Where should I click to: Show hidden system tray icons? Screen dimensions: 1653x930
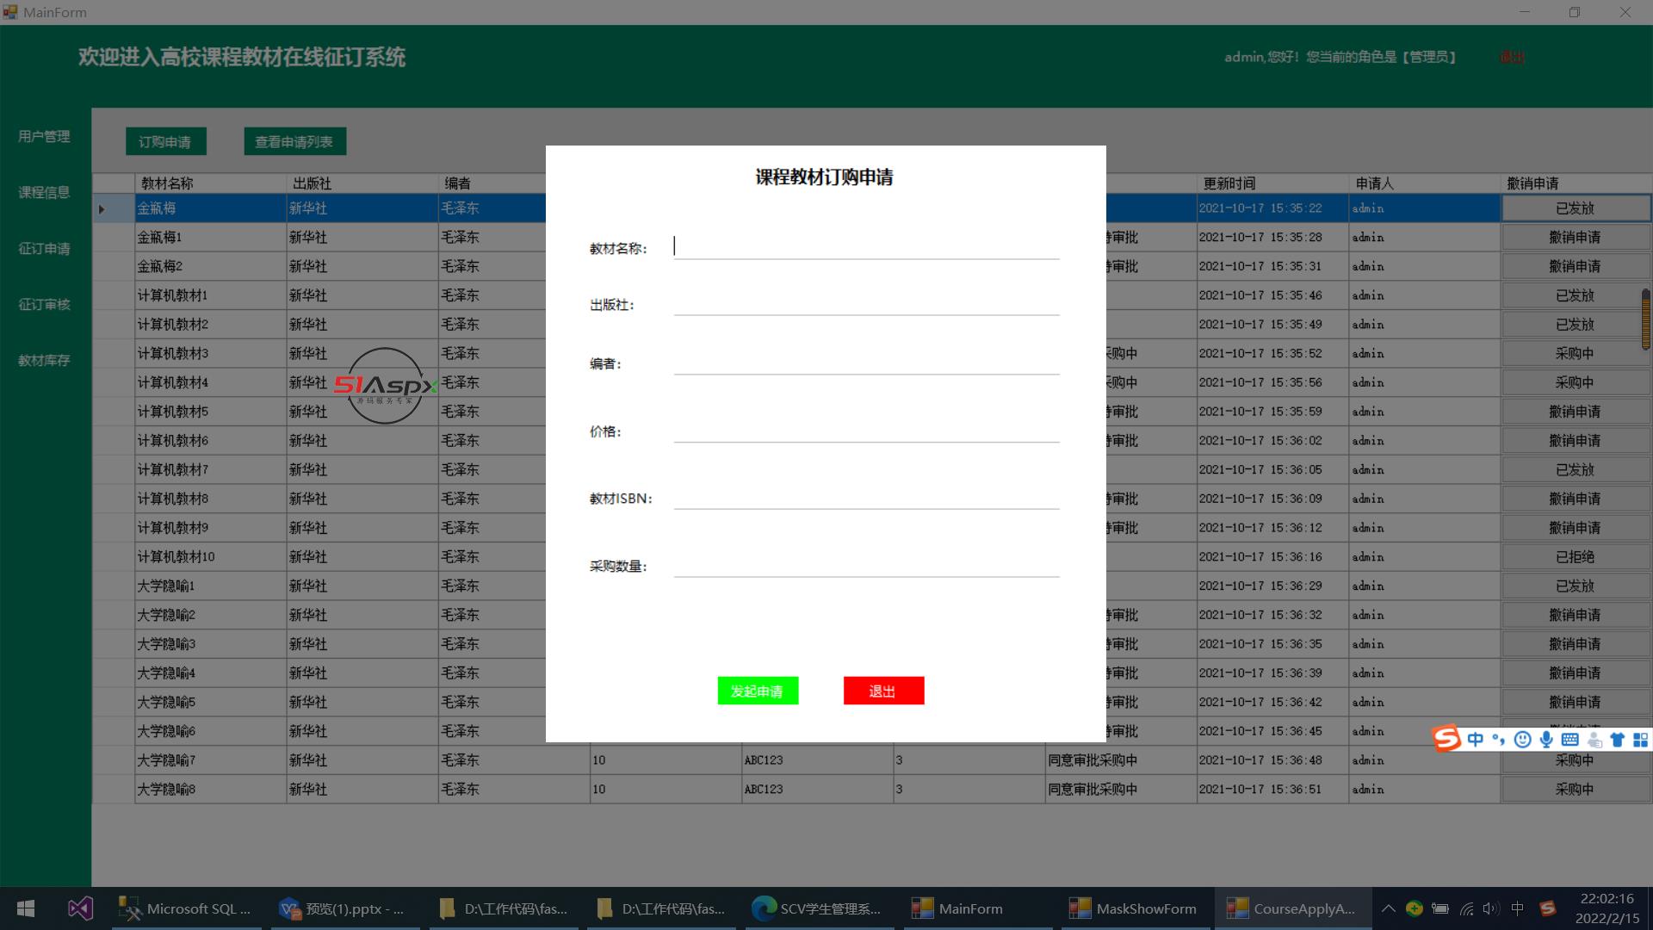tap(1388, 908)
